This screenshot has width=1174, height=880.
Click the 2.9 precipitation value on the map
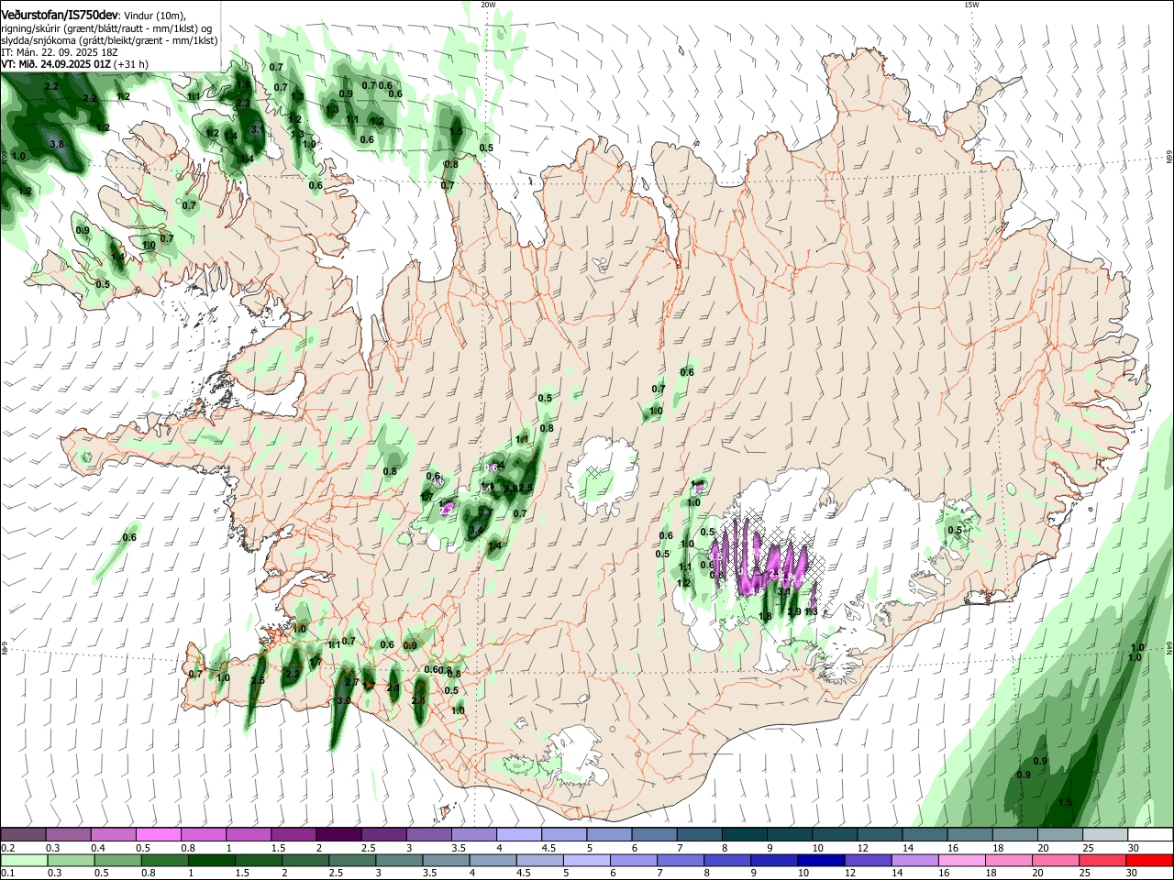pyautogui.click(x=794, y=611)
